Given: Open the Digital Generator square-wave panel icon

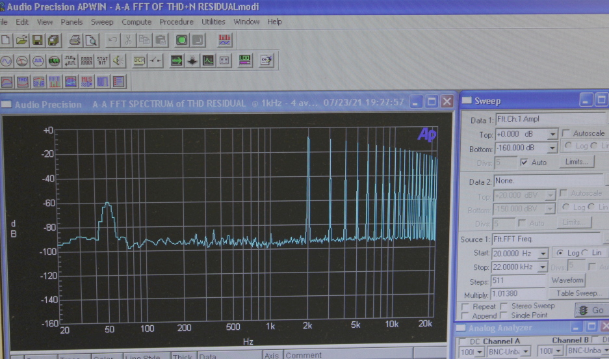Looking at the screenshot, I should click(38, 60).
